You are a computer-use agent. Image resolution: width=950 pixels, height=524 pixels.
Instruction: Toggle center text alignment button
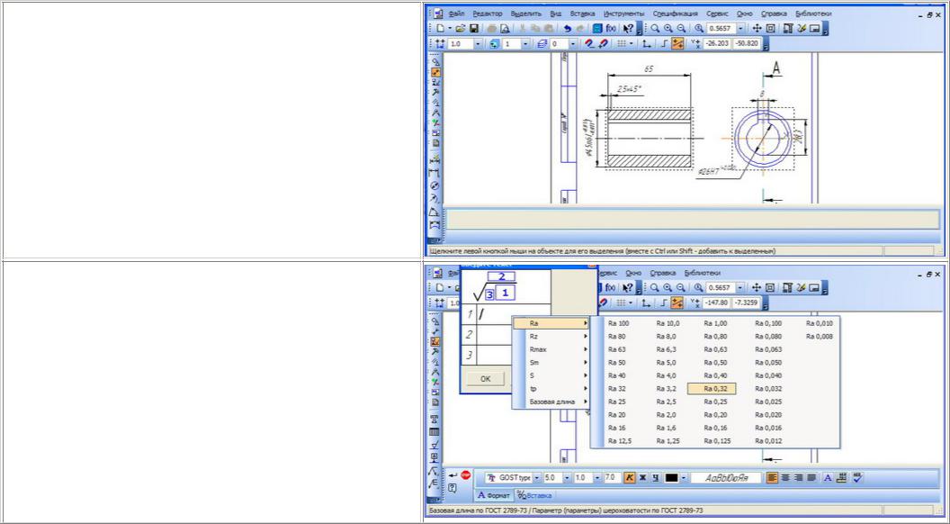tap(785, 478)
